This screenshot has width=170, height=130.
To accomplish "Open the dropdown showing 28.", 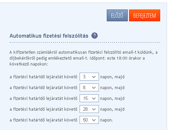I will pyautogui.click(x=89, y=109).
